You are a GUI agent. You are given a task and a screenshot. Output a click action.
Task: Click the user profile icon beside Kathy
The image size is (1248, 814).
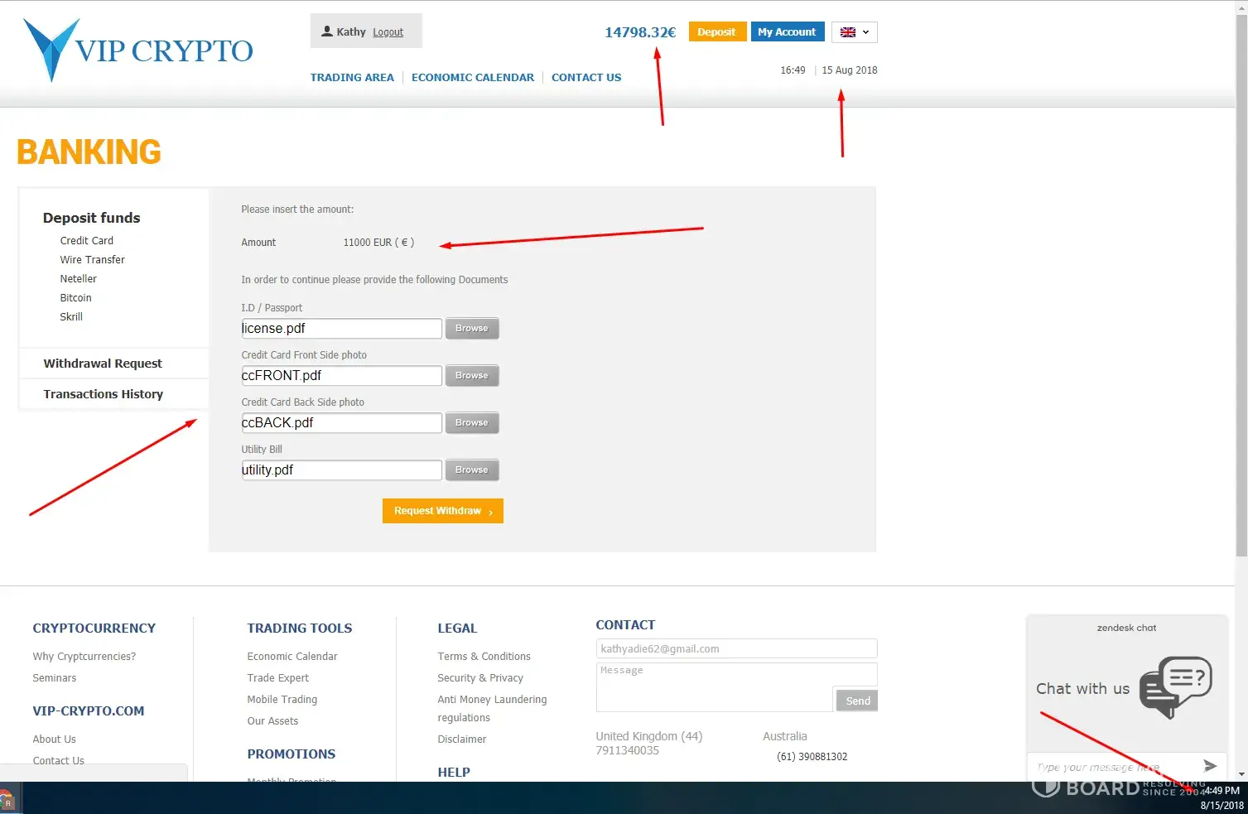pyautogui.click(x=327, y=31)
